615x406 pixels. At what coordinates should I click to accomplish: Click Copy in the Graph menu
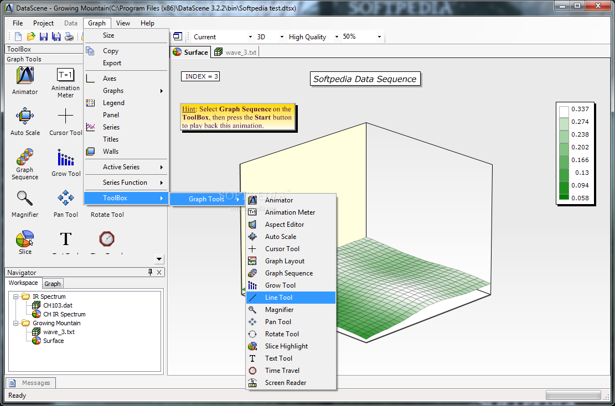point(126,51)
